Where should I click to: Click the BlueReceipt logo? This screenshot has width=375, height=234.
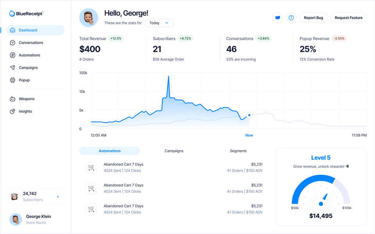click(x=26, y=14)
